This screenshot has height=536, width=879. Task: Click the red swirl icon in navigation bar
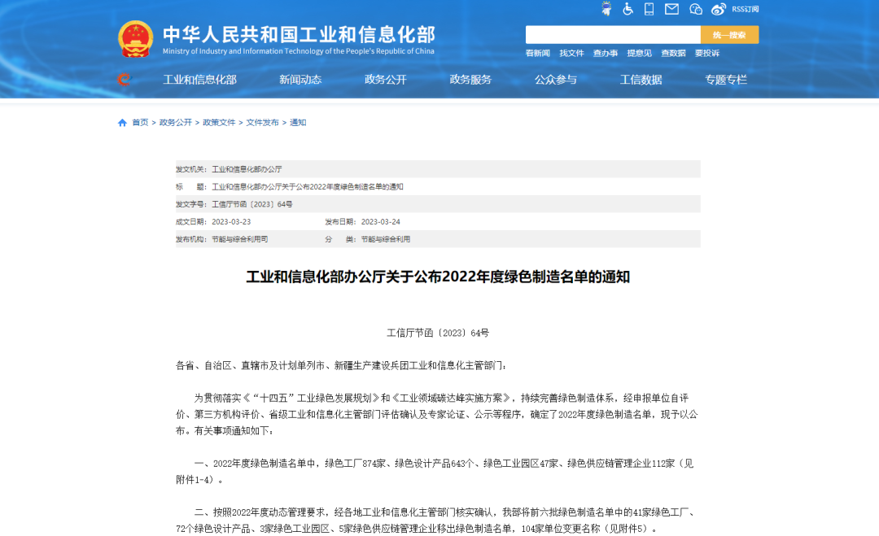point(124,80)
